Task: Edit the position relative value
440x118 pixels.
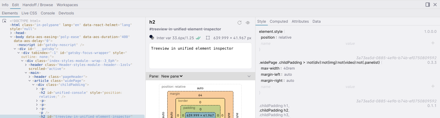Action: pyautogui.click(x=285, y=37)
